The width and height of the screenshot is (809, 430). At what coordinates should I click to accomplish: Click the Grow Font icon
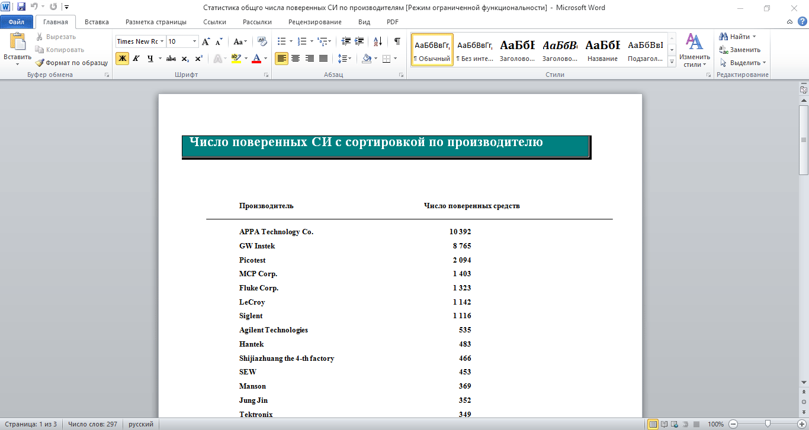(x=206, y=41)
